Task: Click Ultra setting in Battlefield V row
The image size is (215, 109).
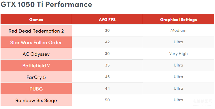Action: point(178,65)
